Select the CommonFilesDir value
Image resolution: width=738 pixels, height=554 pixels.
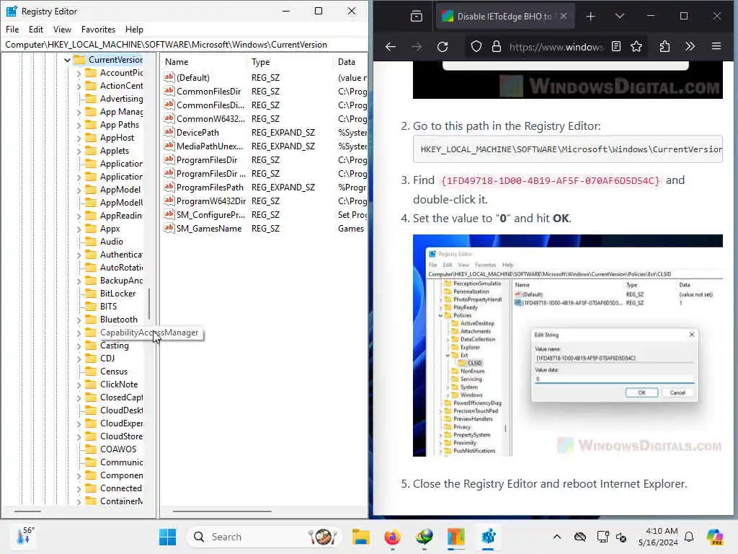click(208, 92)
